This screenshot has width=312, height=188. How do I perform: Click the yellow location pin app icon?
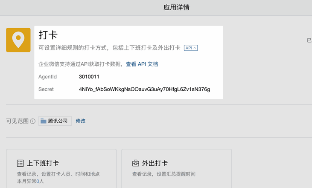[18, 40]
